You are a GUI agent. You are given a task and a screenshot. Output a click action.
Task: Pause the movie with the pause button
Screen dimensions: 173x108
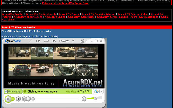(x=8, y=99)
